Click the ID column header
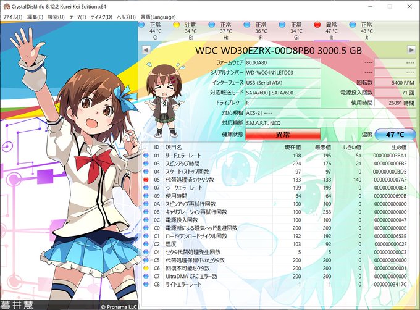Screen dimensions: 420x310 pos(157,147)
